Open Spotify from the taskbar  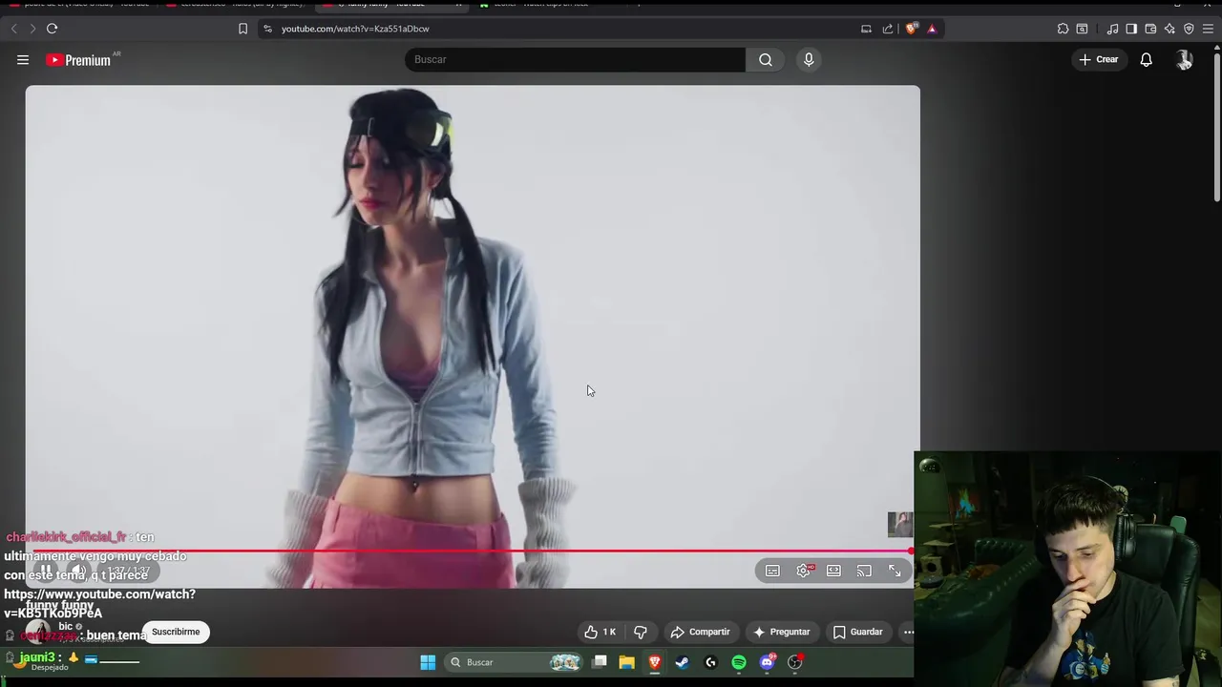pyautogui.click(x=739, y=662)
